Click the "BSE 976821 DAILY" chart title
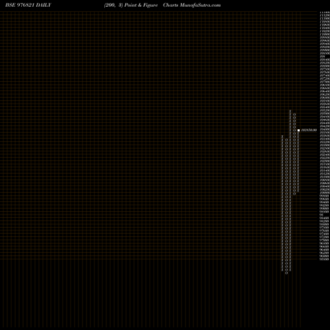Screen dimensions: 330x330 pos(28,5)
